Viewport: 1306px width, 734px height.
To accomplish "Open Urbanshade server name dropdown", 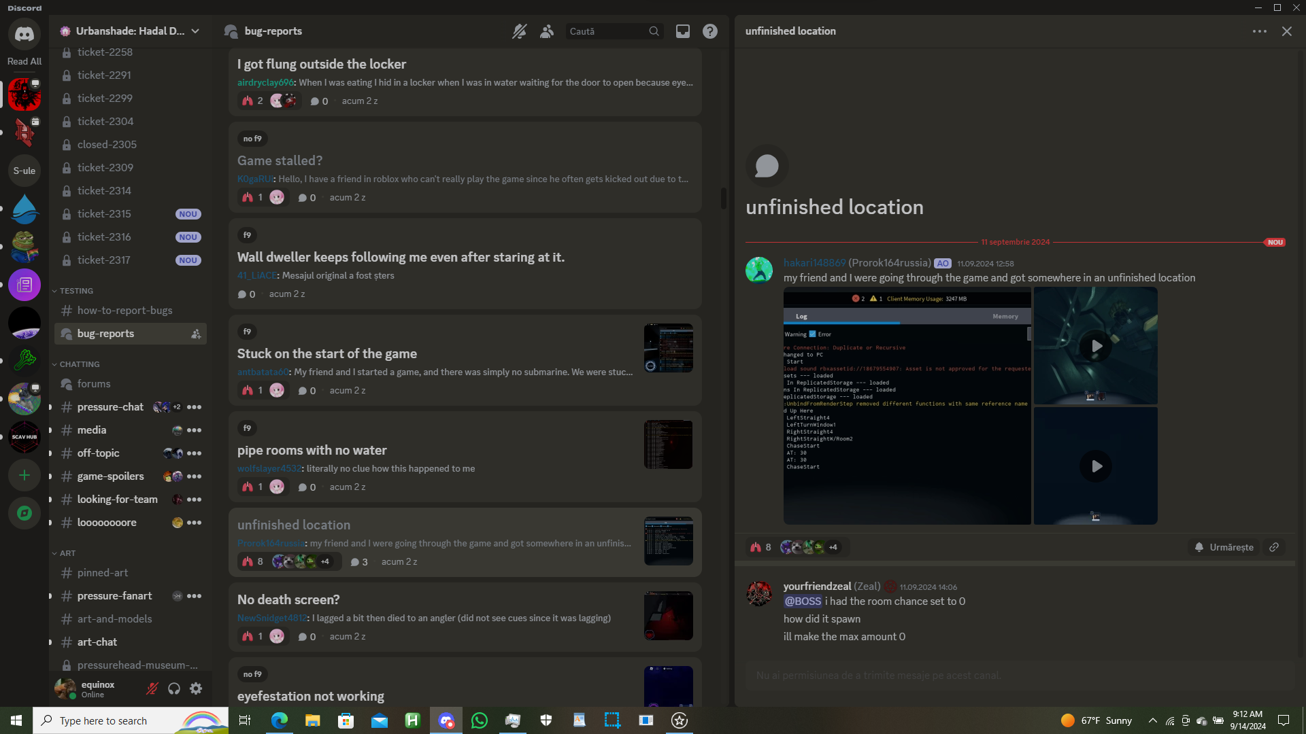I will click(129, 31).
